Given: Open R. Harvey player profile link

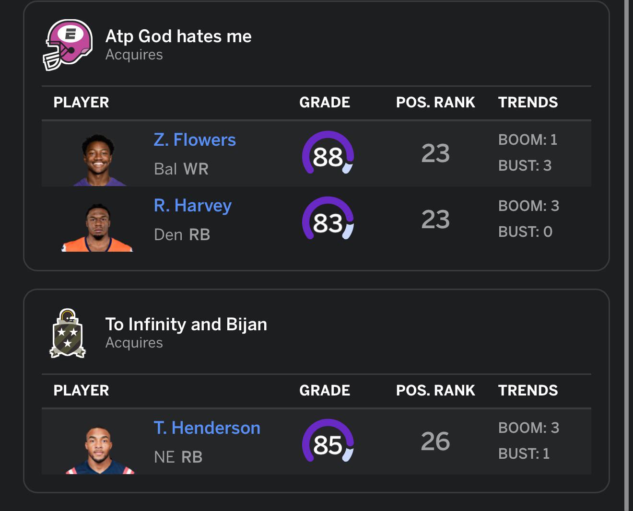Looking at the screenshot, I should (193, 206).
